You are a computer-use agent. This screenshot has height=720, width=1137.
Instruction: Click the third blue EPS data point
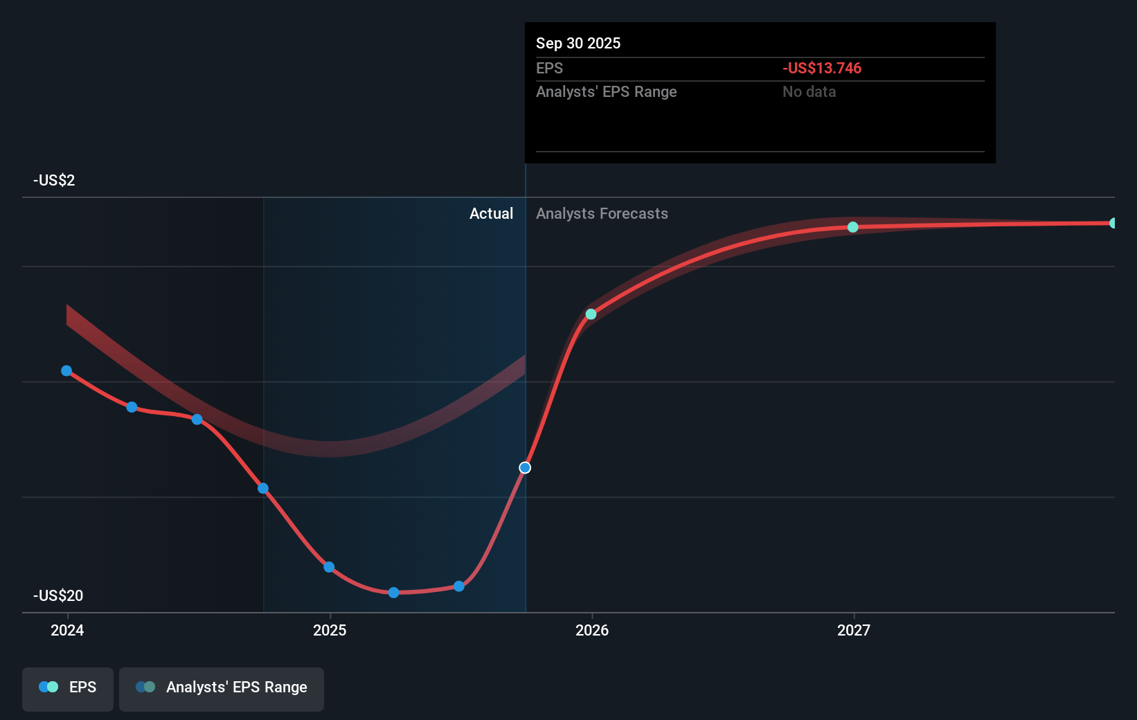[x=197, y=420]
